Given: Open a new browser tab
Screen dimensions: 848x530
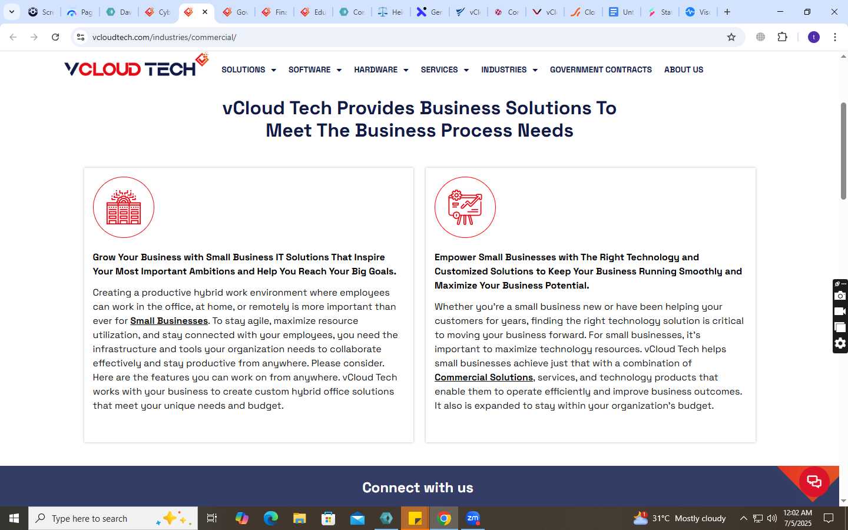Looking at the screenshot, I should [727, 12].
